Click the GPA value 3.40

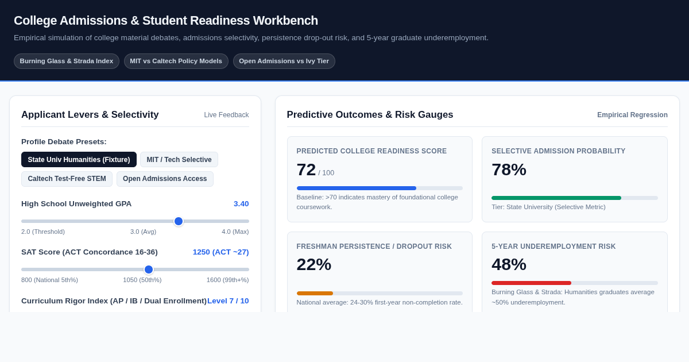point(241,204)
